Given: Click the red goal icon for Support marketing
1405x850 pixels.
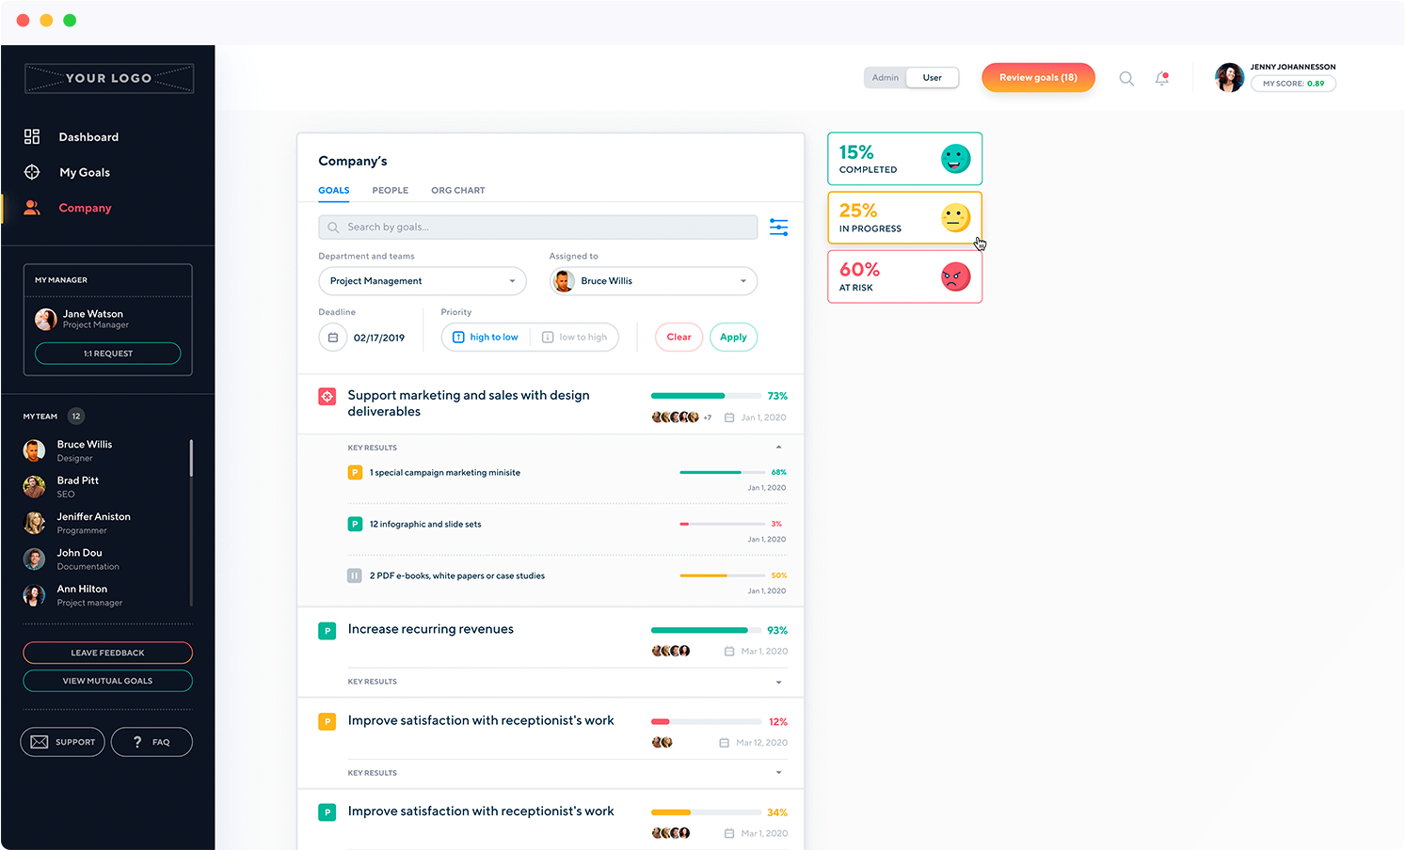Looking at the screenshot, I should pos(327,397).
